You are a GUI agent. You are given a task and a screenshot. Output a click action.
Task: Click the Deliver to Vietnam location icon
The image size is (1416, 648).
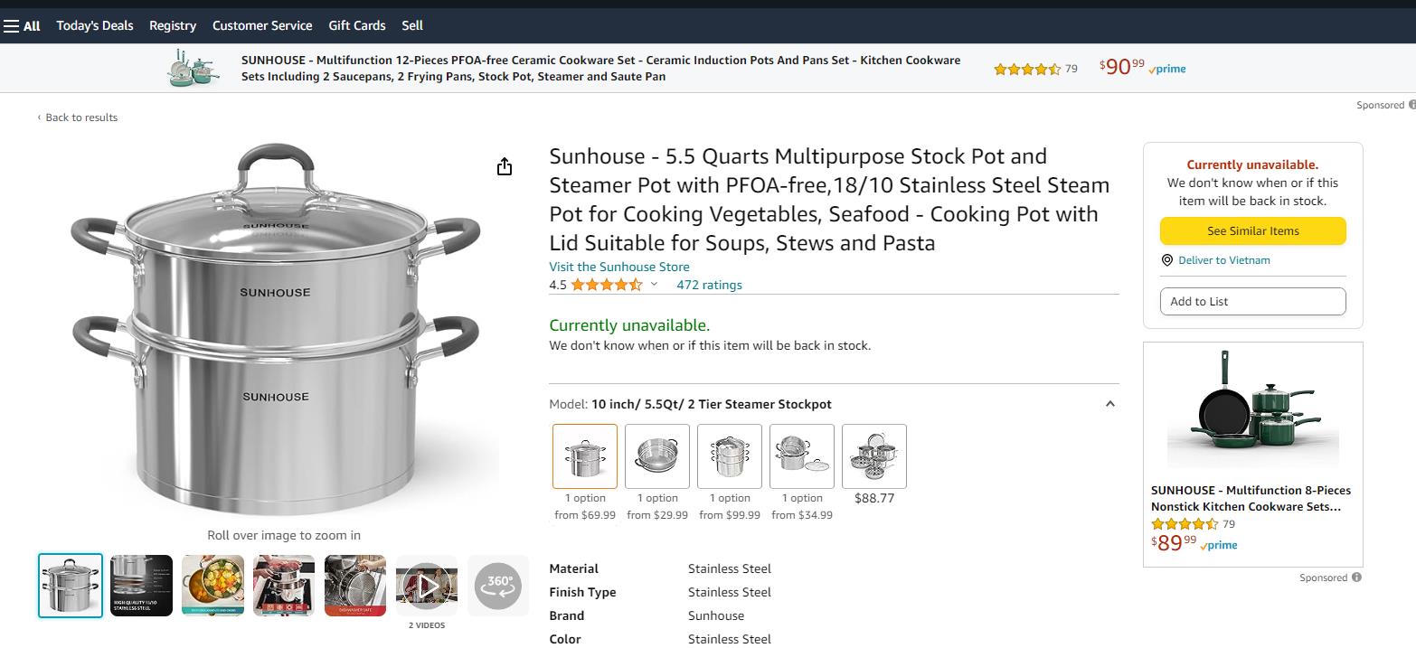(x=1167, y=260)
